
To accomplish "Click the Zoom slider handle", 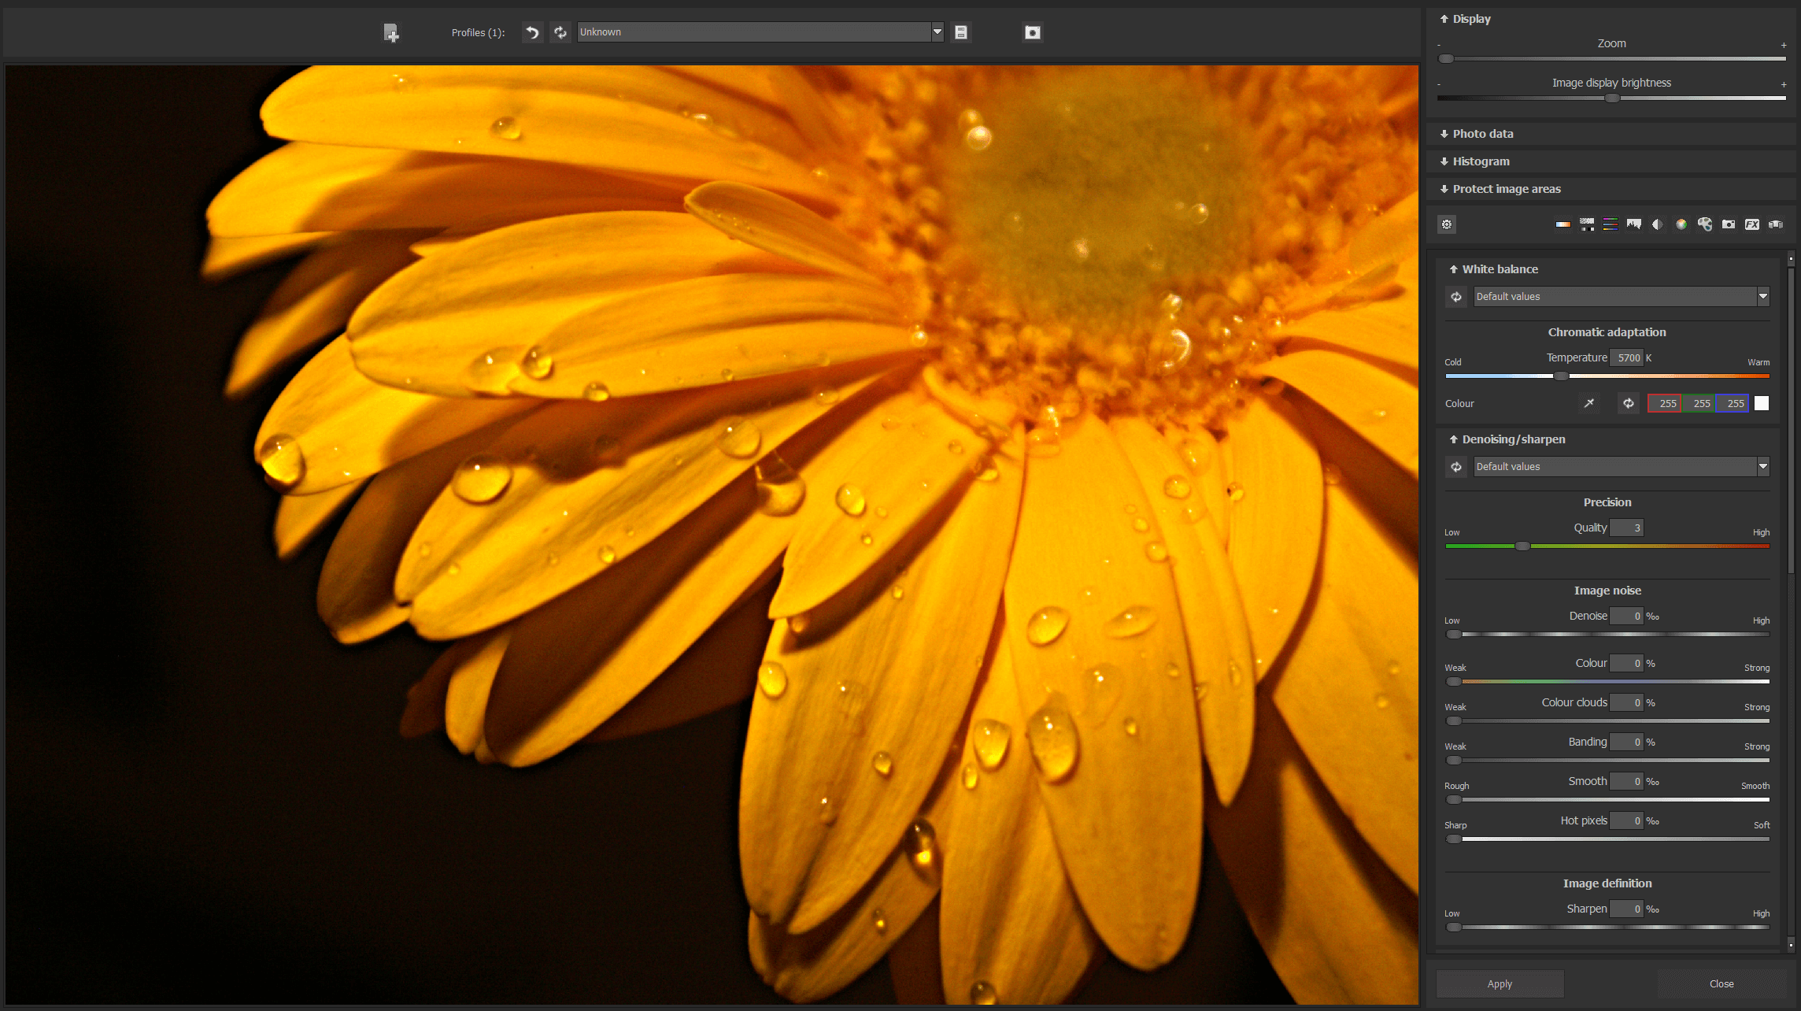I will (1446, 59).
